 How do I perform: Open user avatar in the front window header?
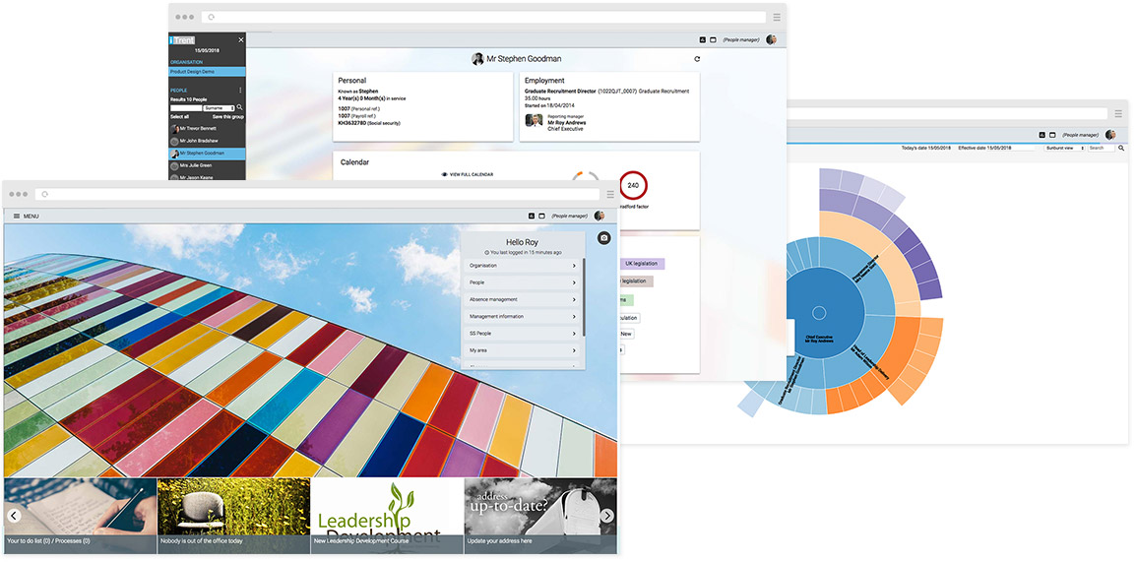pyautogui.click(x=600, y=216)
